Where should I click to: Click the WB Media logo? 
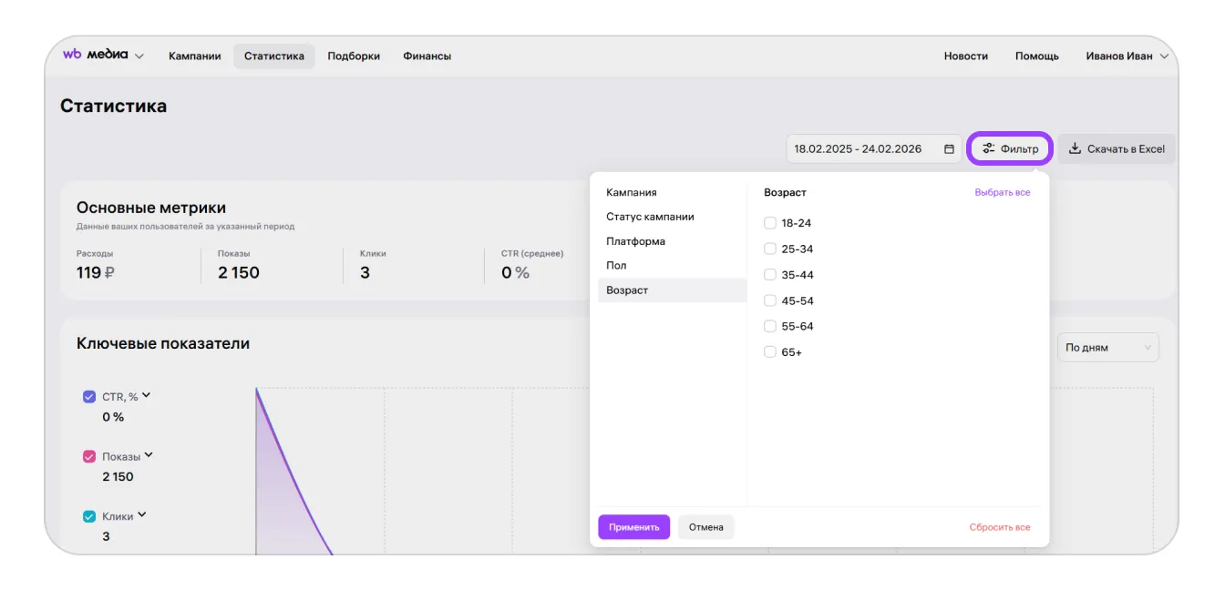[x=95, y=55]
